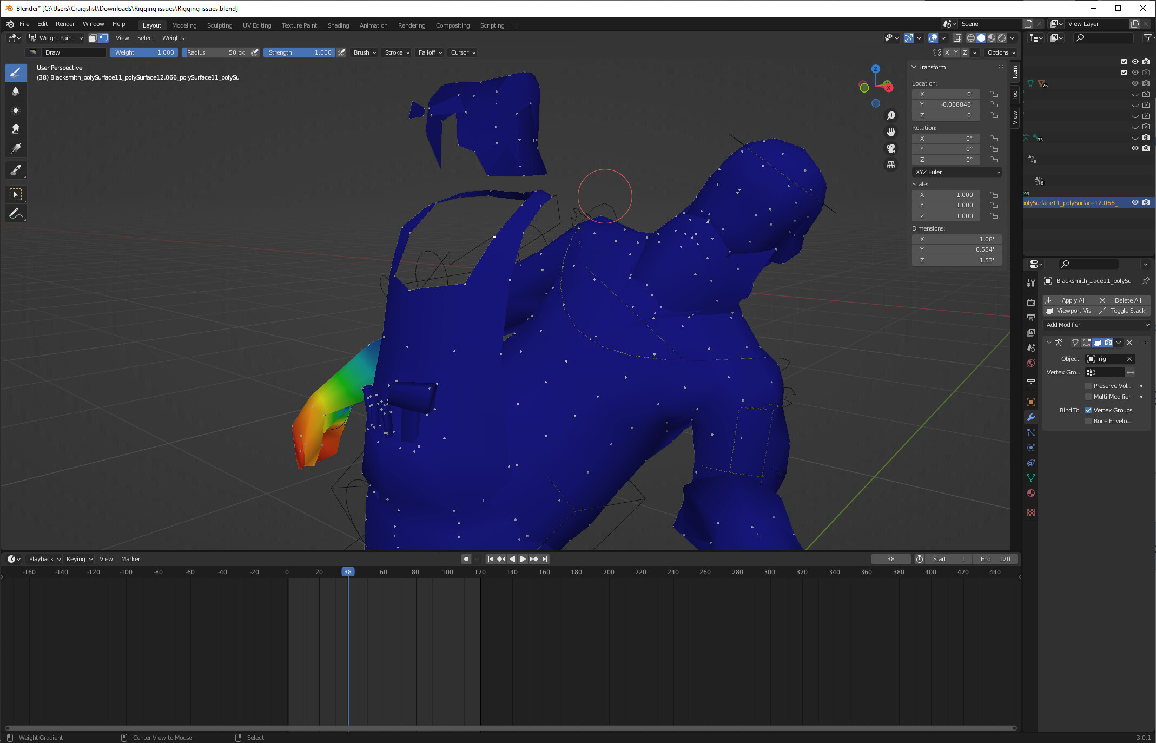1156x743 pixels.
Task: Switch perspective/orthographic grid icon
Action: (x=890, y=165)
